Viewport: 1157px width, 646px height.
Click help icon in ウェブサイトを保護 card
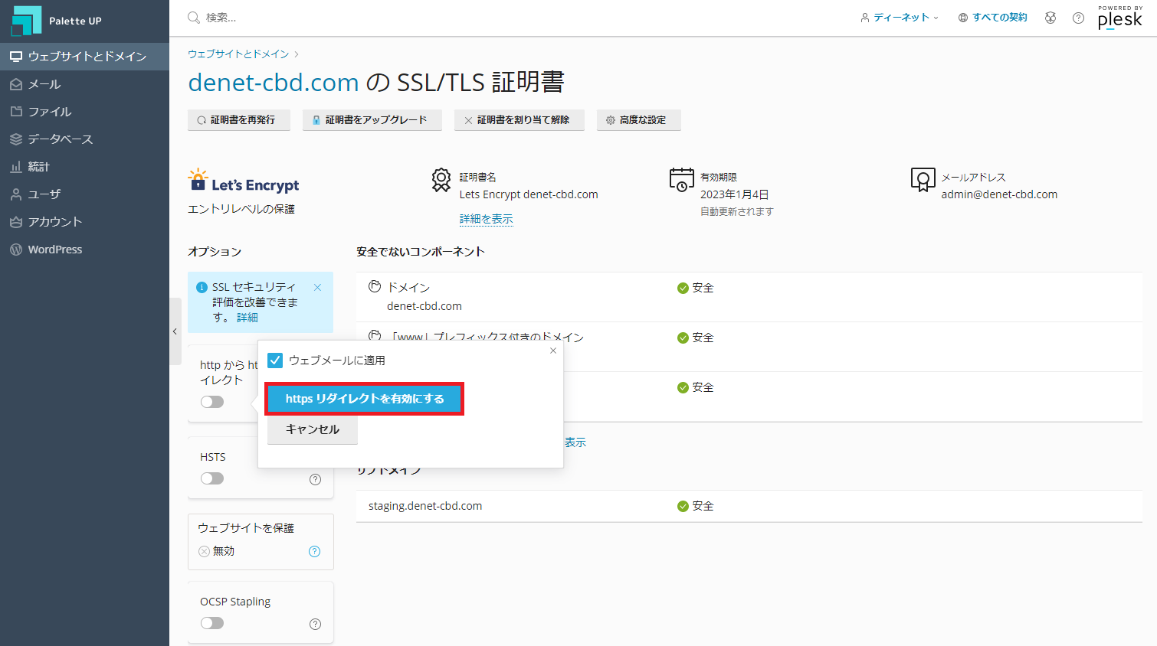(314, 551)
